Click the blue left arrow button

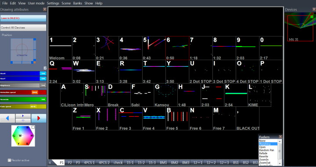(x=7, y=118)
